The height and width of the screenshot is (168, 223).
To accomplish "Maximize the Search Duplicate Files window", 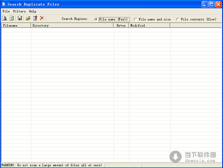I will click(211, 4).
